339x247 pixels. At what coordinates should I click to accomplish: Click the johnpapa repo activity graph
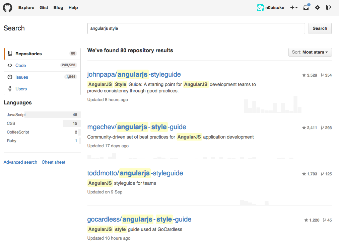tap(273, 105)
